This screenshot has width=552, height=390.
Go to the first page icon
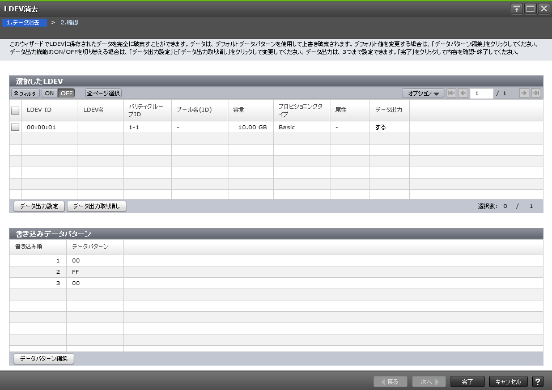[x=451, y=94]
